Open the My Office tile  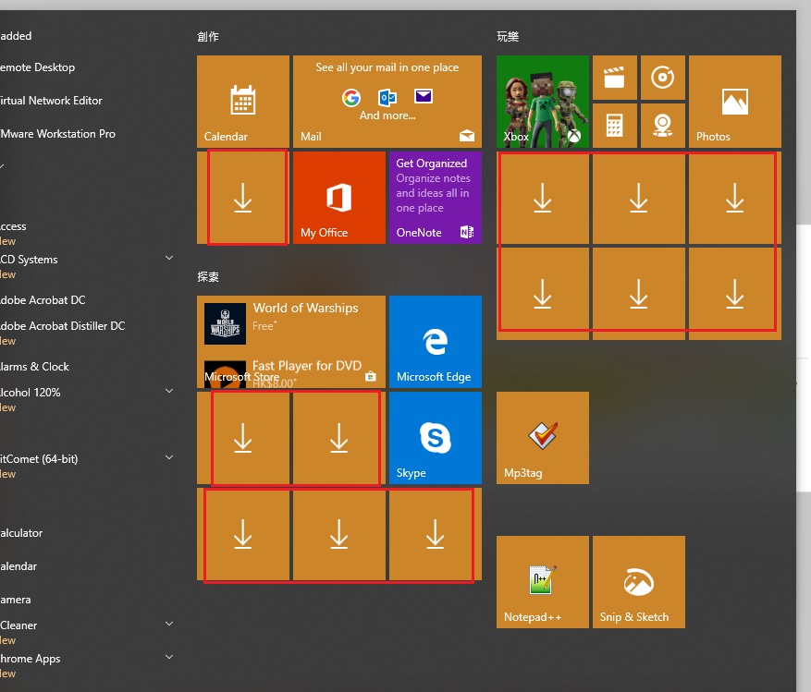coord(338,197)
